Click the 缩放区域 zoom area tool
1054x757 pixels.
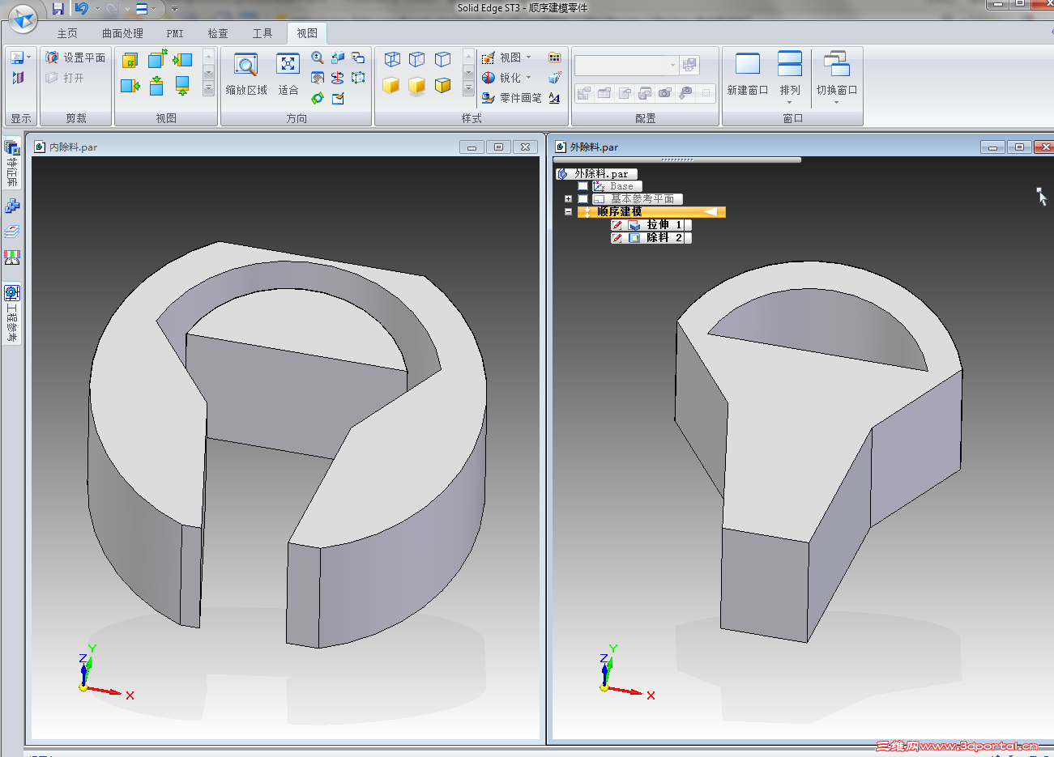coord(246,74)
